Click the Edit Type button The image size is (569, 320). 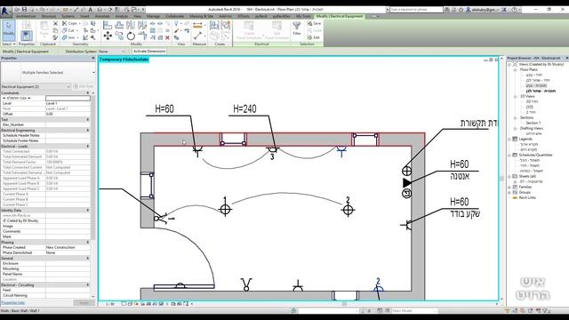coord(84,86)
